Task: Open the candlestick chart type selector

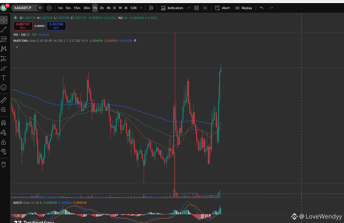Action: pos(151,8)
